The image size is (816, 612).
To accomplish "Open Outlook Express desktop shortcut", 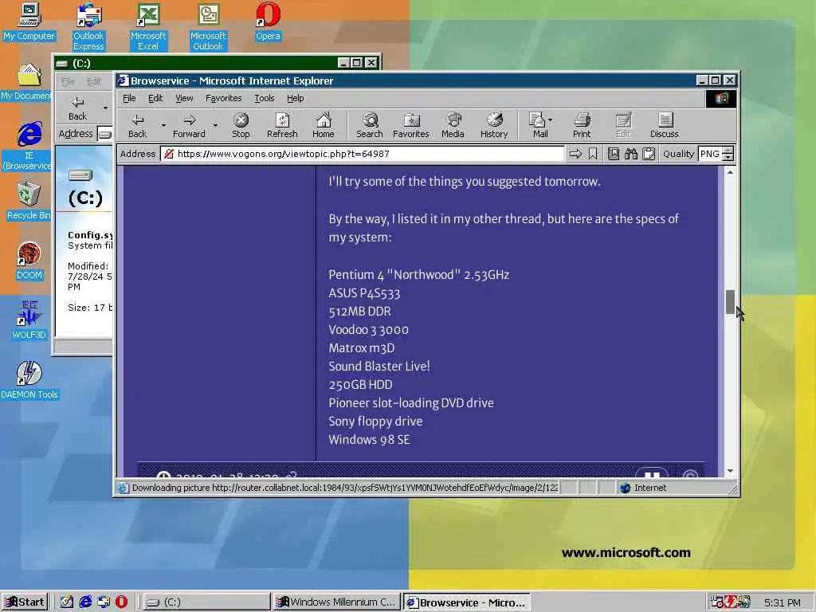I will tap(88, 27).
